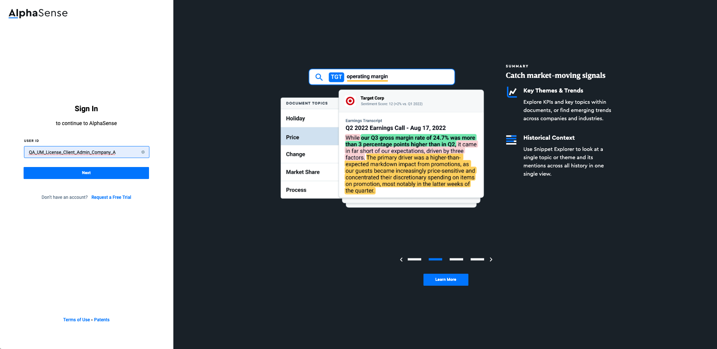
Task: Click the magnifier icon in the search illustration
Action: 319,77
